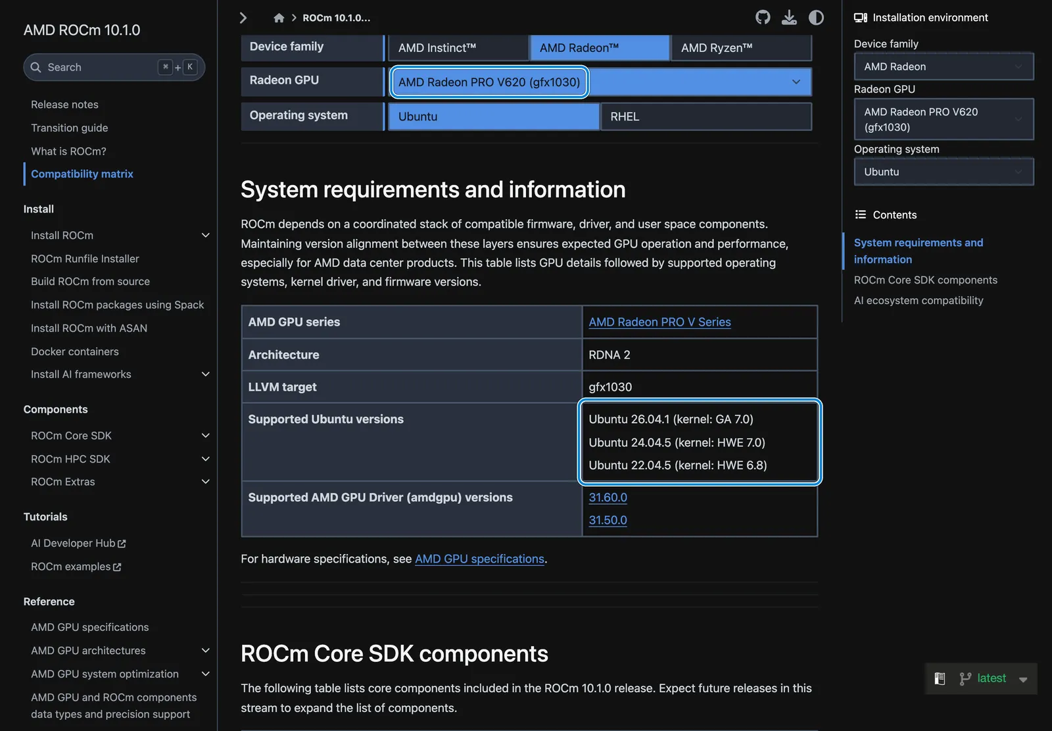Open the Radeon GPU dropdown in right panel
This screenshot has height=731, width=1052.
pos(944,119)
